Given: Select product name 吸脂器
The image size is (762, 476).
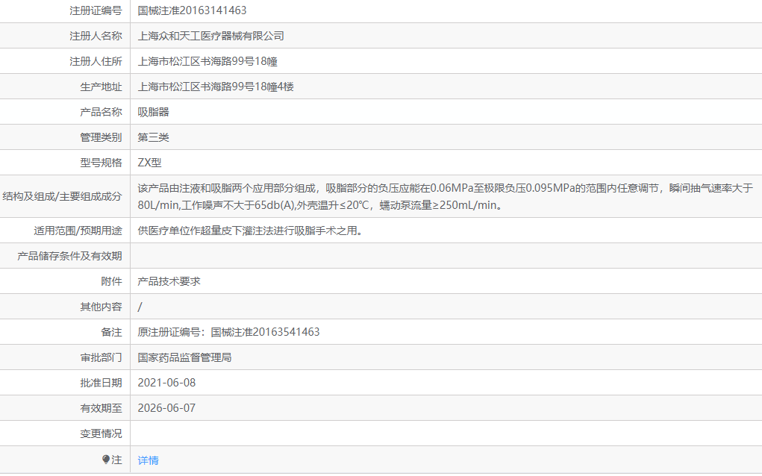Looking at the screenshot, I should point(153,112).
